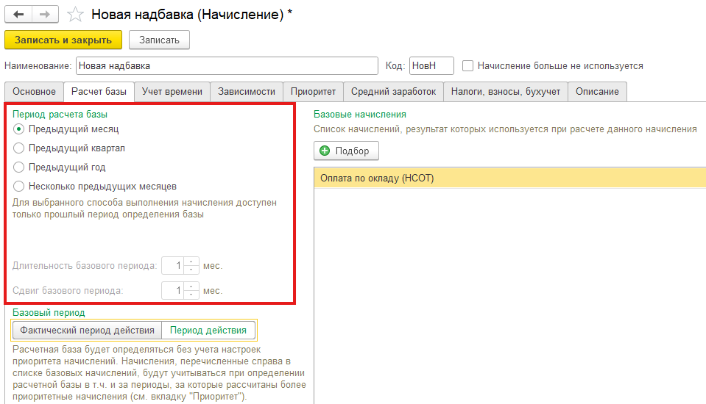This screenshot has width=706, height=404.
Task: Click Сдвиг базового периода value field
Action: coord(173,291)
